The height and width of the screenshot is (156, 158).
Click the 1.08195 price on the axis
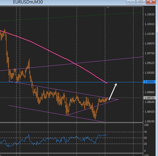149,121
